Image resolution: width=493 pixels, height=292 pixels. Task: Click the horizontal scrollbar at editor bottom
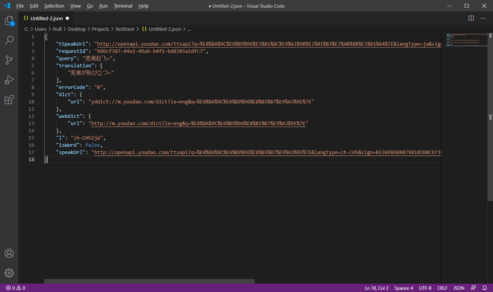[149, 281]
